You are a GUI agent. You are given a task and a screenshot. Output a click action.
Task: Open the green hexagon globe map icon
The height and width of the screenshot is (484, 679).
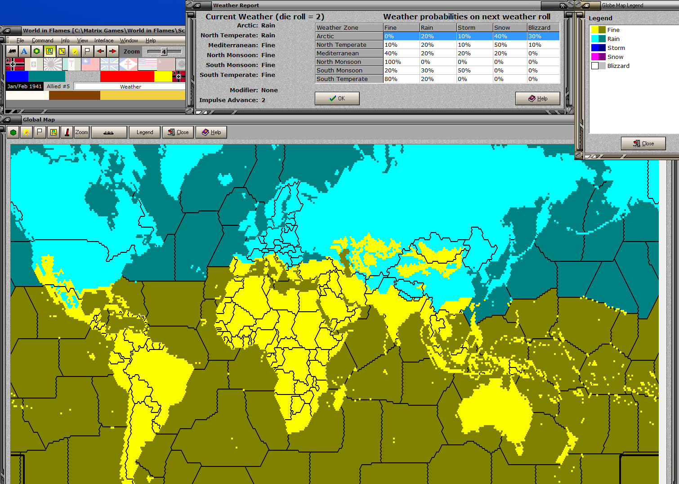pos(36,51)
